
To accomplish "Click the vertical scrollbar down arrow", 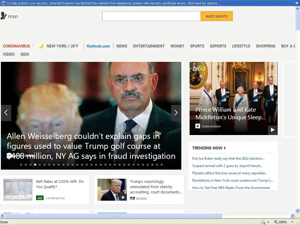I will [298, 211].
